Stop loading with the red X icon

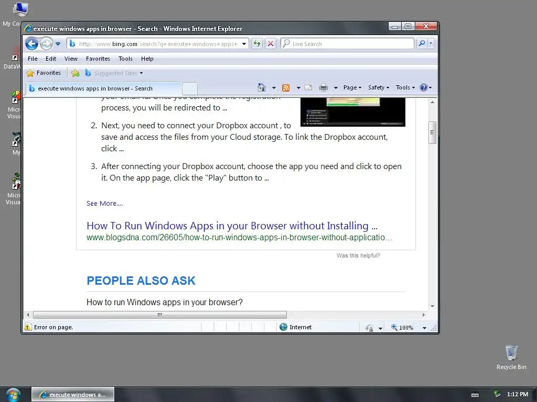pyautogui.click(x=271, y=44)
